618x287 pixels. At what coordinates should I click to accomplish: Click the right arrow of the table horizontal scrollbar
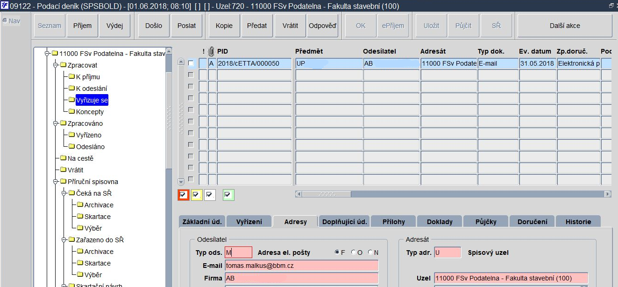(608, 194)
